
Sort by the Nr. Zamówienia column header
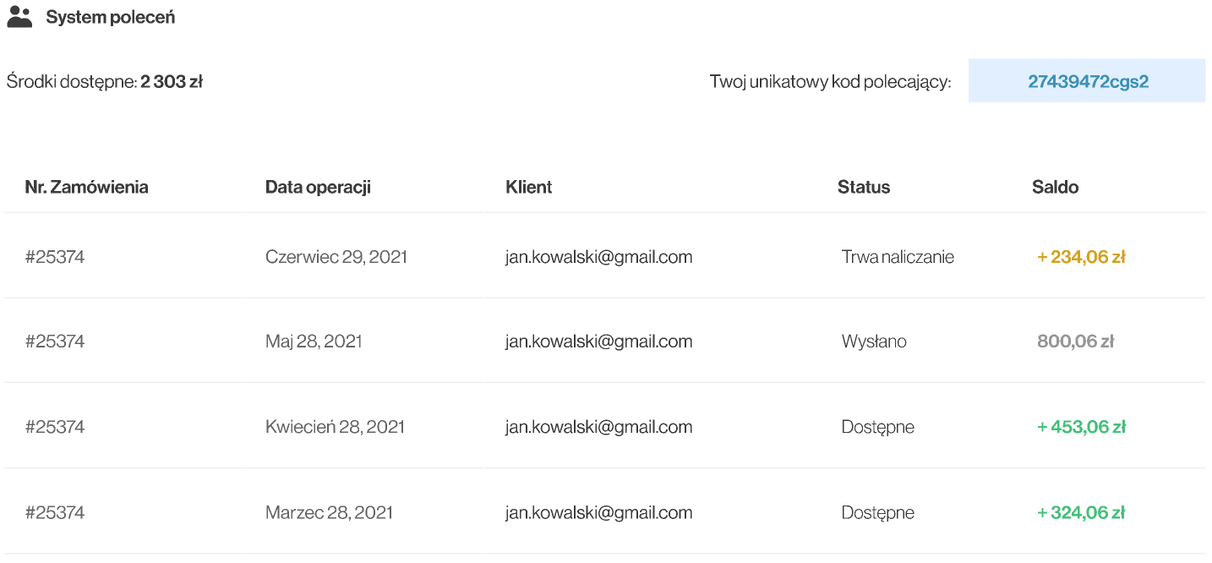coord(86,187)
